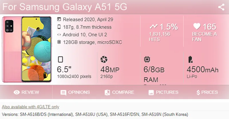Viewport: 229px width, 119px height.
Task: Open the Prices tab
Action: (x=207, y=92)
